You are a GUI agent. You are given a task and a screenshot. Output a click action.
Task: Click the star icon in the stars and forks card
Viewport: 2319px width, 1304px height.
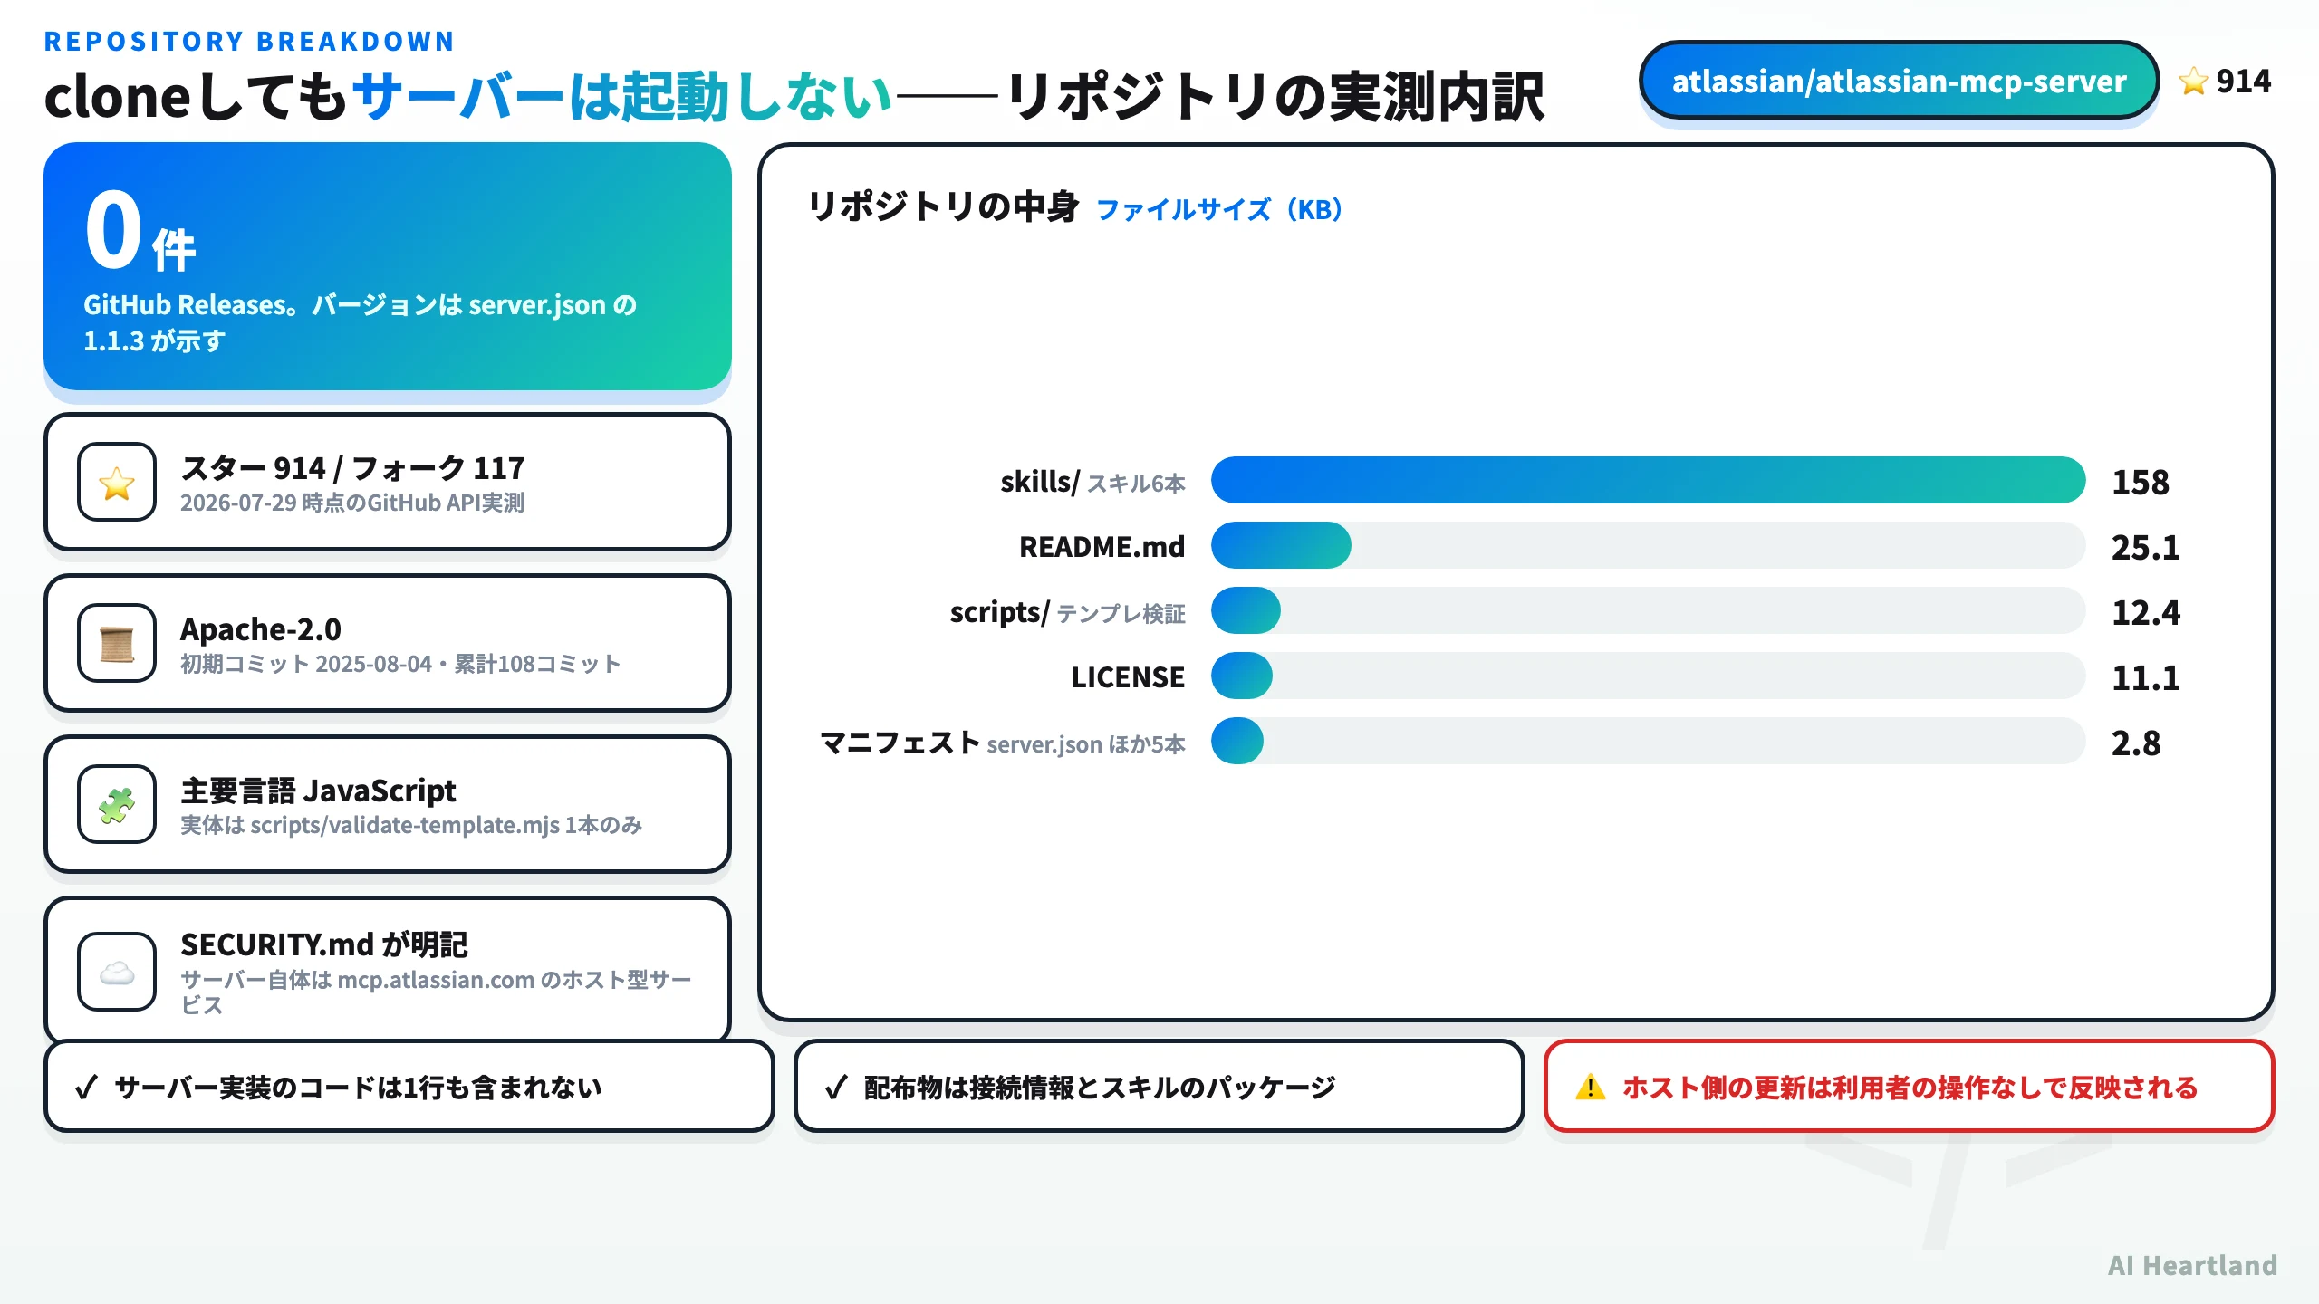(117, 483)
